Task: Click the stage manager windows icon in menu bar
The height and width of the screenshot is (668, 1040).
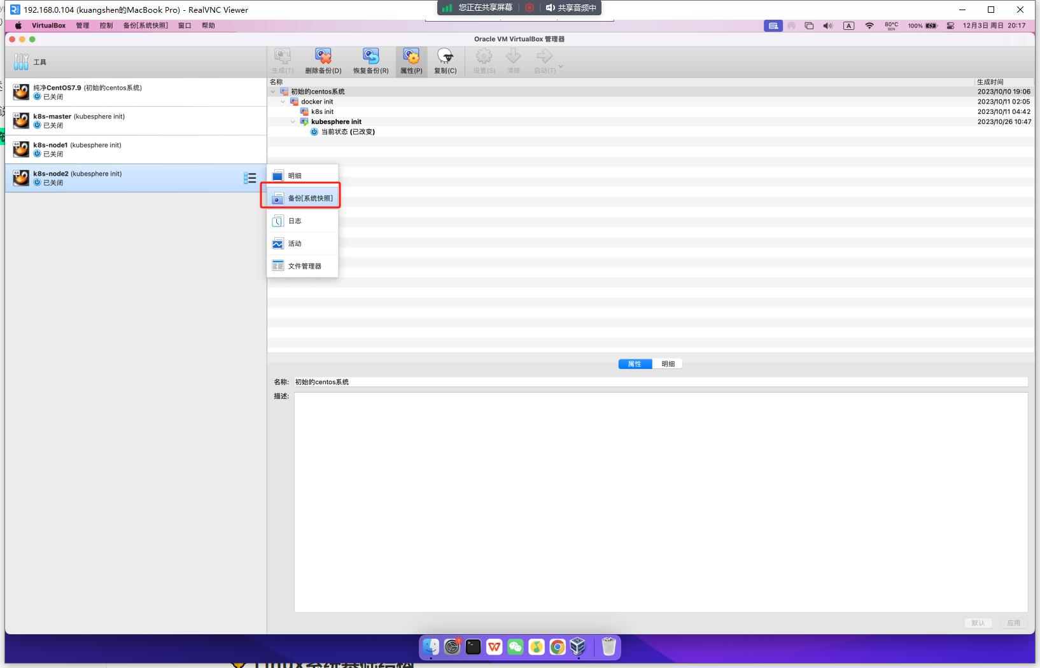Action: coord(809,25)
